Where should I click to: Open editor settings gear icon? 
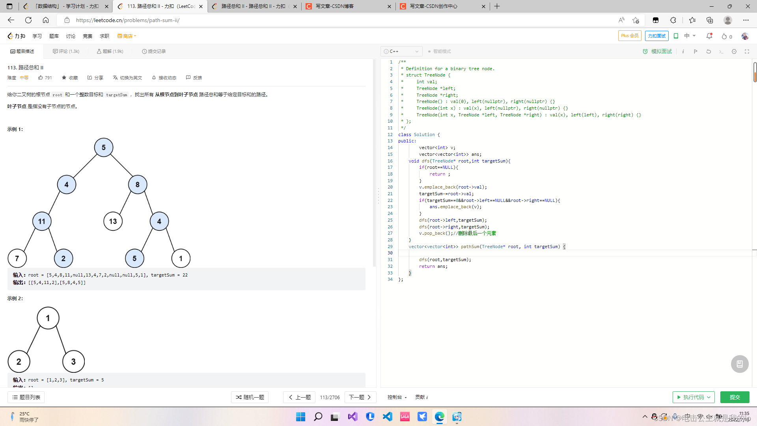(x=734, y=52)
